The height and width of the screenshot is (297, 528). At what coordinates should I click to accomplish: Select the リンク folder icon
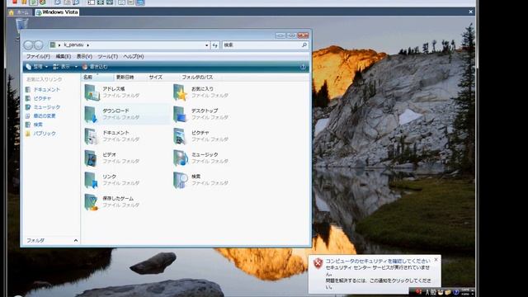(x=92, y=180)
